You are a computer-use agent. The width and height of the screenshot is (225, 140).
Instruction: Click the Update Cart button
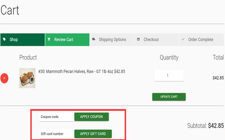pos(169,97)
